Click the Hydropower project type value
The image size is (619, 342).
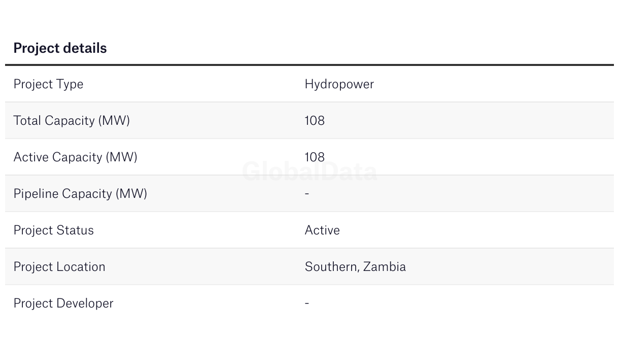pos(339,84)
